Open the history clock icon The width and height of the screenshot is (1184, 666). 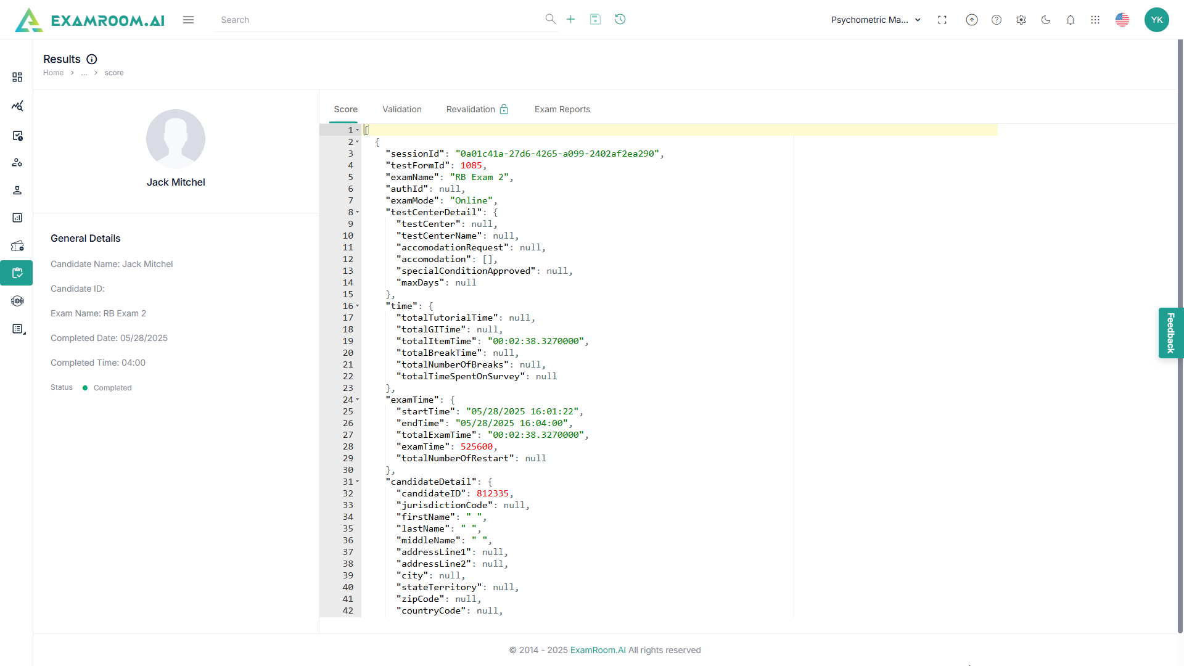620,20
